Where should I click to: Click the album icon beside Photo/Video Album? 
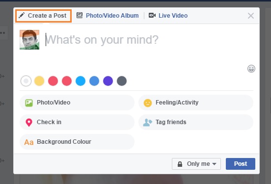click(80, 15)
